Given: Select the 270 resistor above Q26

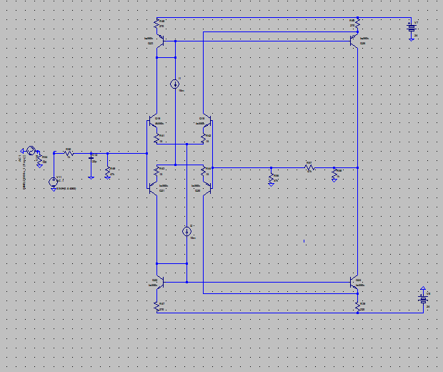Looking at the screenshot, I should (358, 24).
